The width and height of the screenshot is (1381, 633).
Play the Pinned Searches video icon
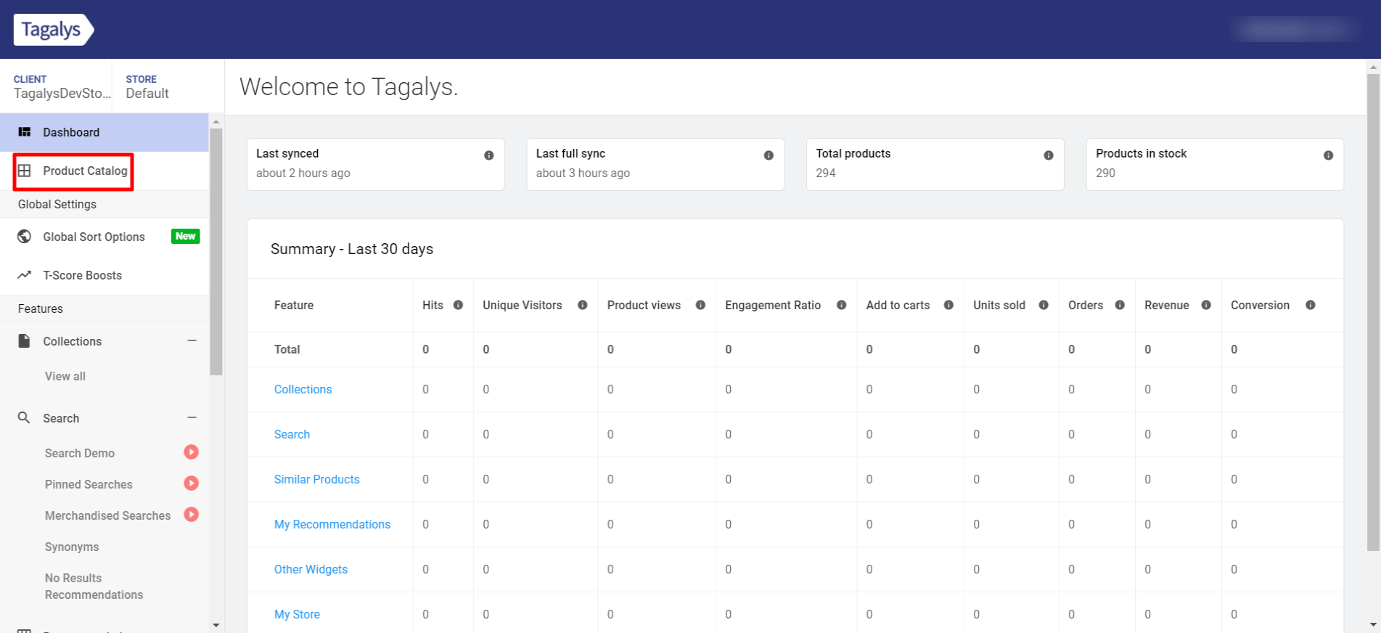pyautogui.click(x=191, y=483)
